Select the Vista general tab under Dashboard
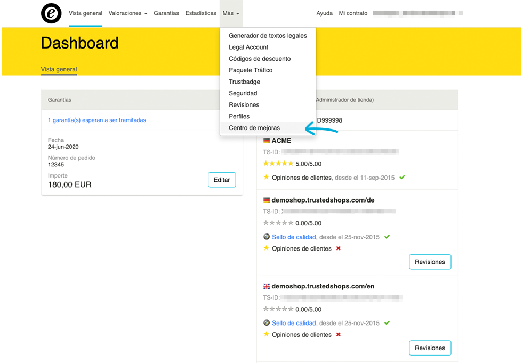This screenshot has width=523, height=363. click(59, 69)
